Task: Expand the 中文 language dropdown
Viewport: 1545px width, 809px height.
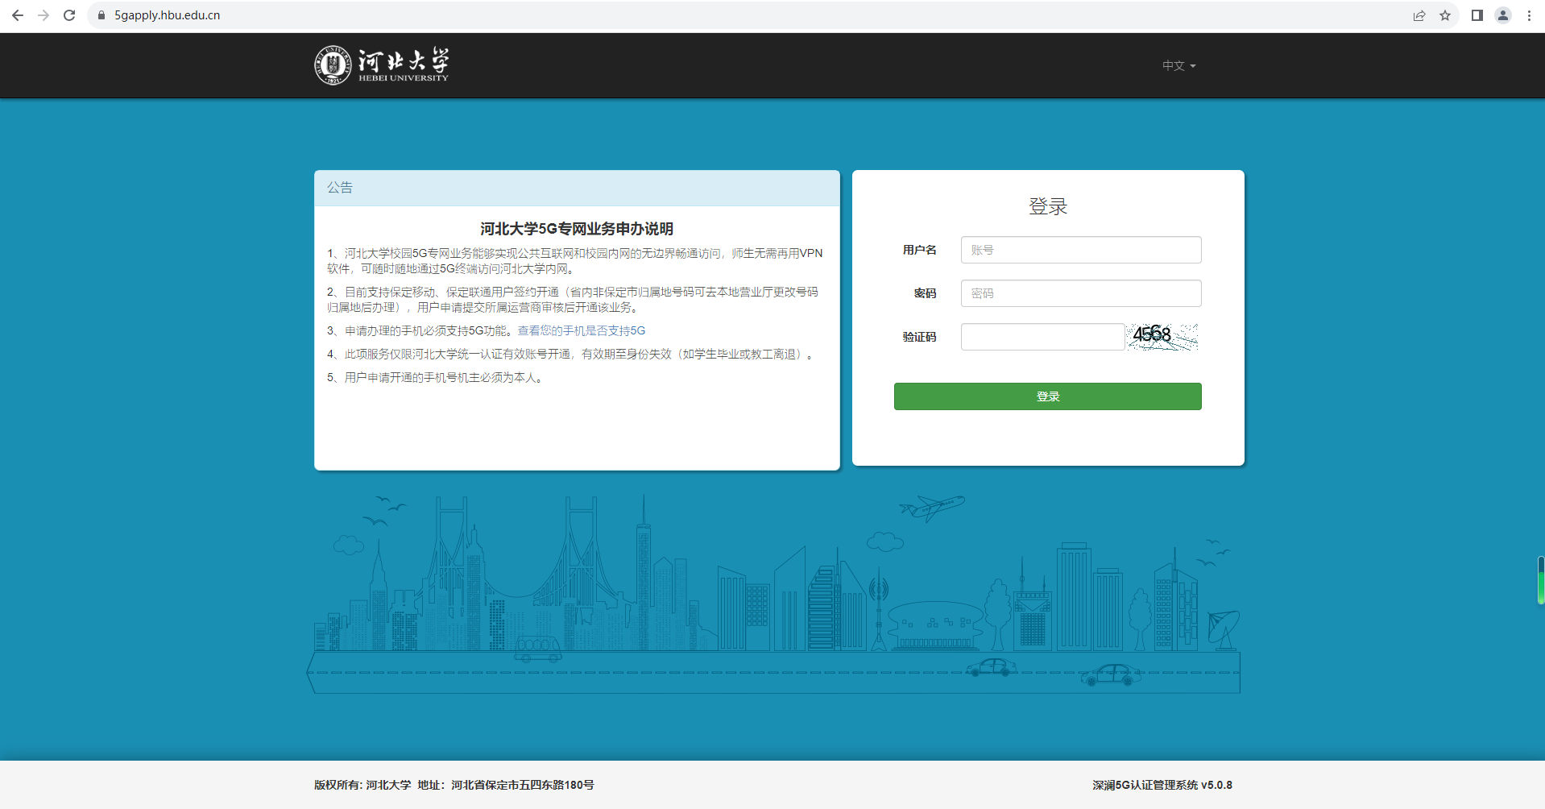Action: pyautogui.click(x=1178, y=65)
